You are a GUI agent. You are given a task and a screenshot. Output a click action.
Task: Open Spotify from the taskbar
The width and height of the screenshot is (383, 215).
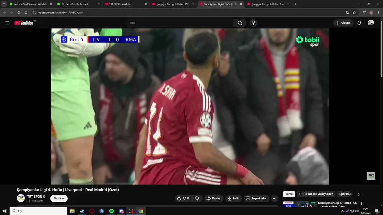tap(111, 211)
